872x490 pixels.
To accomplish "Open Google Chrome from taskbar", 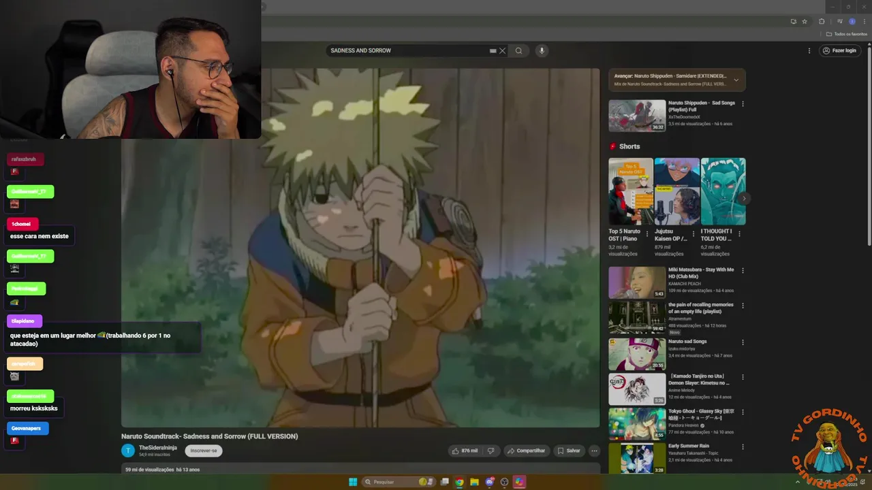I will (460, 482).
